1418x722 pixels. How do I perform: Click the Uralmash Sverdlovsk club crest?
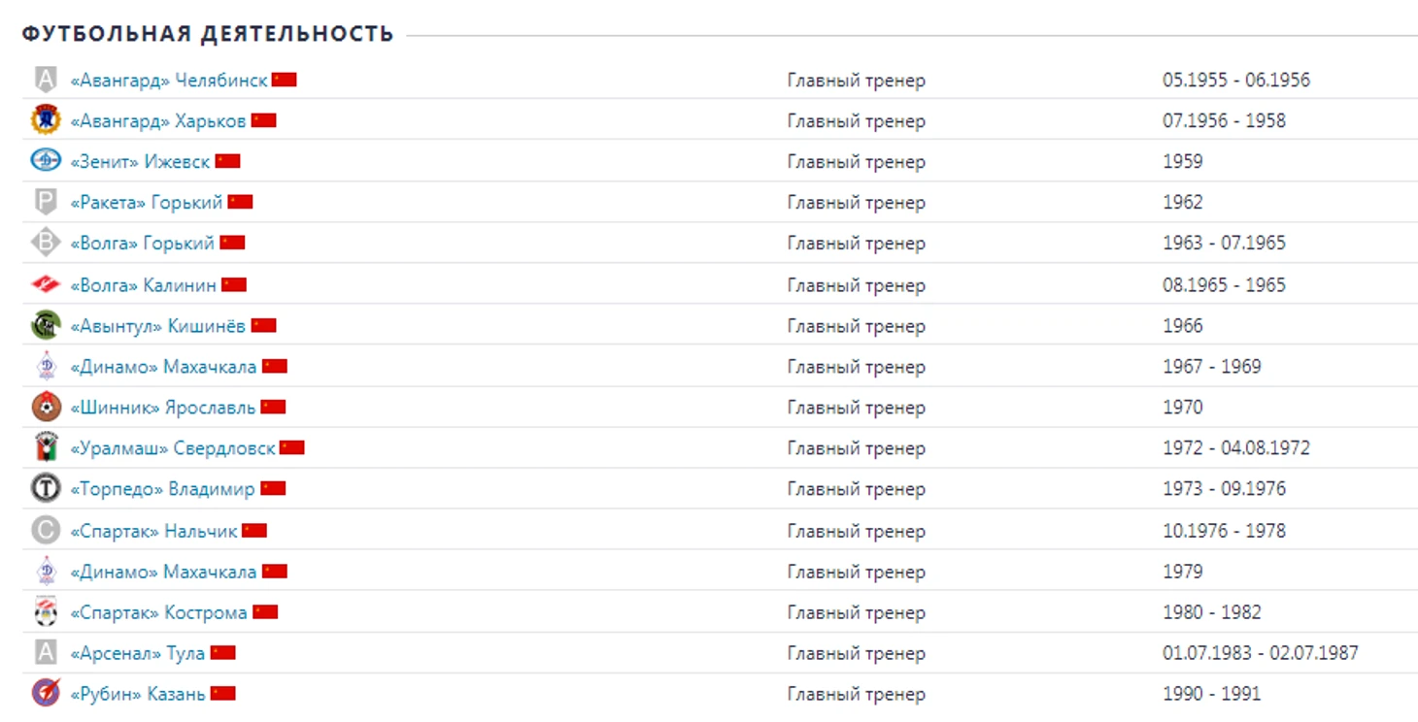tap(46, 447)
